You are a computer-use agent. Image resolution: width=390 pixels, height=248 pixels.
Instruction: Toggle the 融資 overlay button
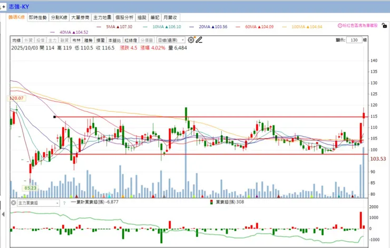click(x=64, y=40)
